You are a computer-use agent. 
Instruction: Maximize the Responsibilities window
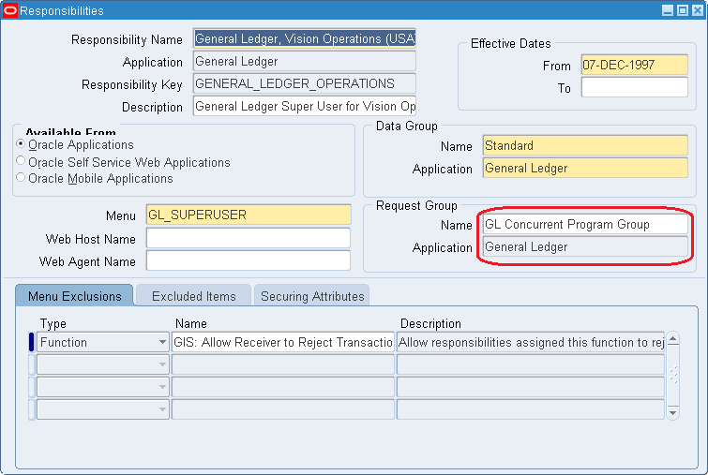(x=683, y=10)
